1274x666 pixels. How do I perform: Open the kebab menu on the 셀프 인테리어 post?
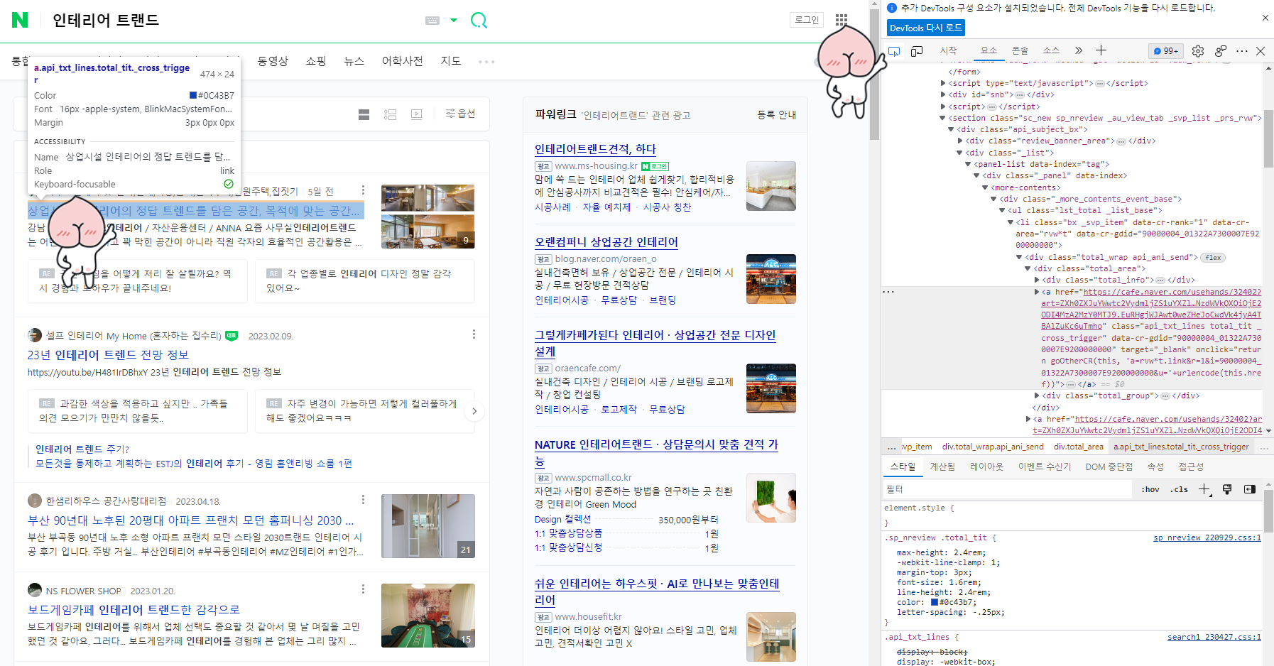tap(474, 334)
